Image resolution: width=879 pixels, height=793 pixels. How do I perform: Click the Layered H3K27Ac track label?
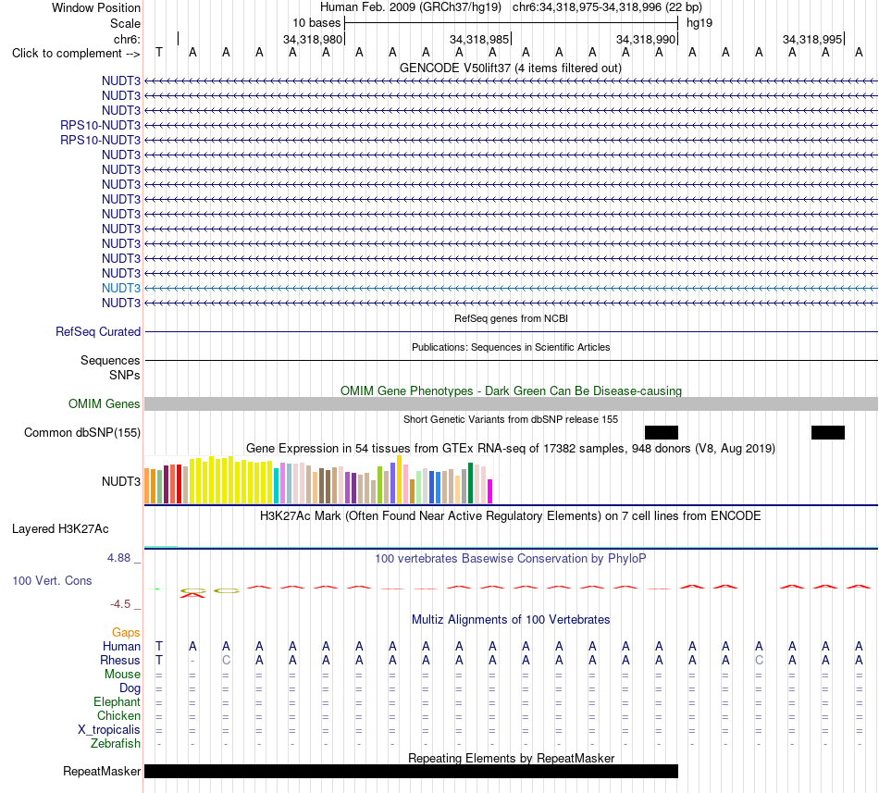tap(60, 529)
